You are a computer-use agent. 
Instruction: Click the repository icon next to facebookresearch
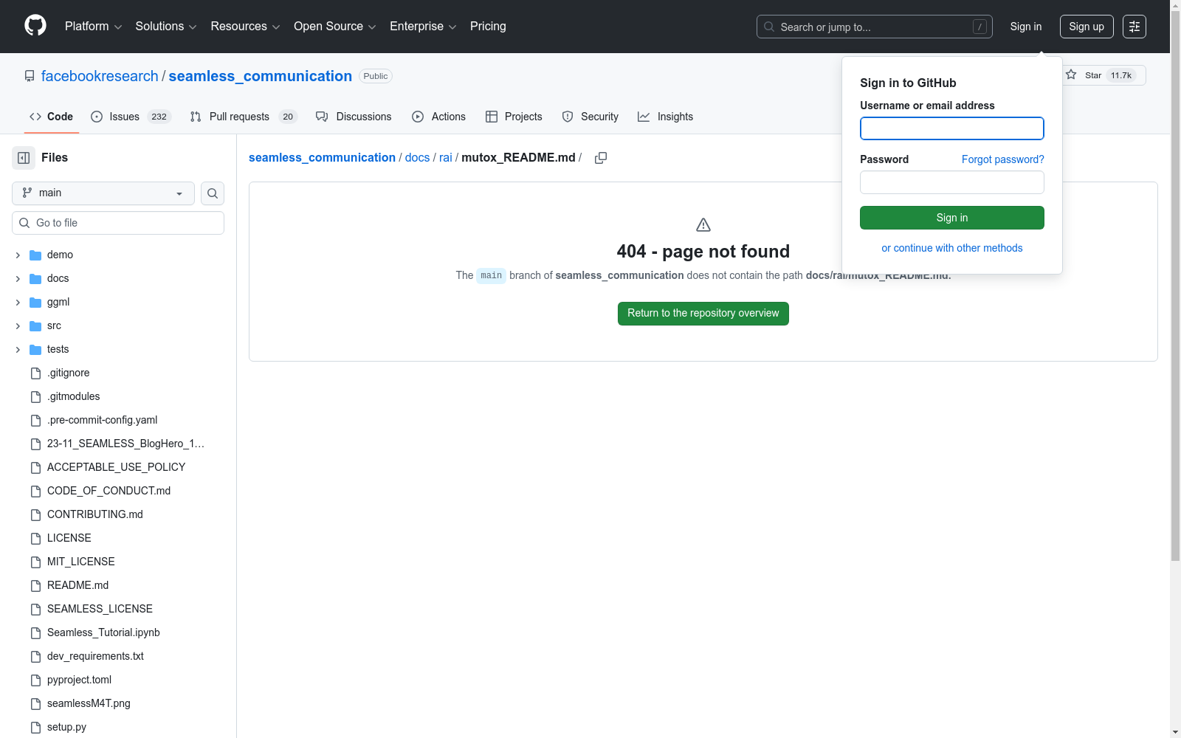30,76
